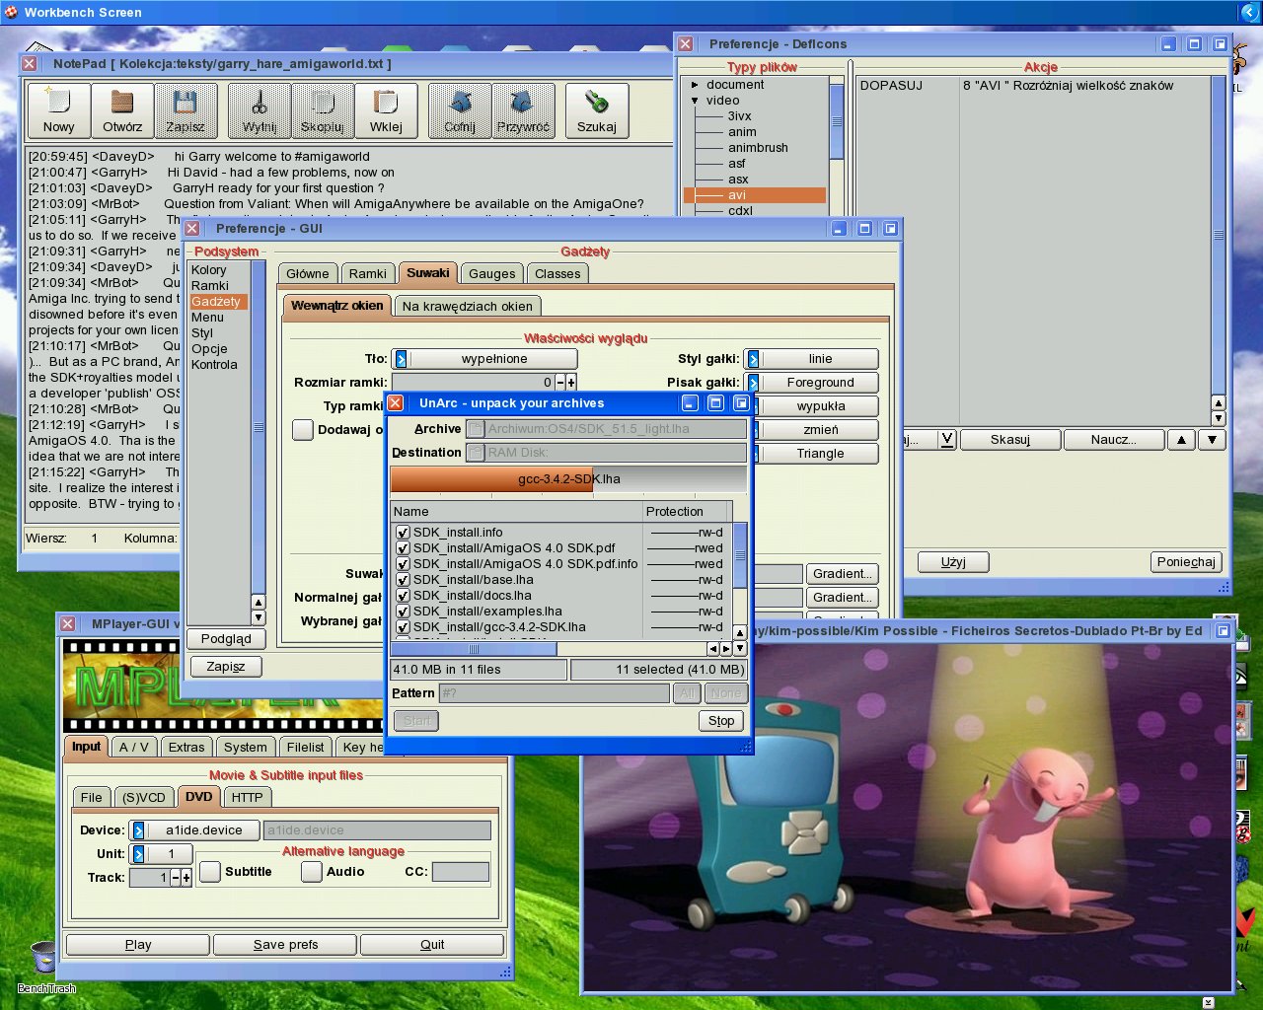This screenshot has height=1010, width=1263.
Task: Switch to the Gauges tab
Action: click(491, 273)
